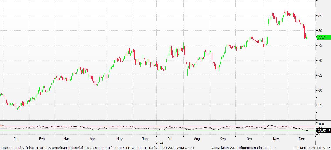This screenshot has height=150, width=331.
Task: Click the Nov month label
Action: click(276, 139)
